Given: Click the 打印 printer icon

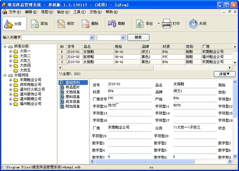Looking at the screenshot, I should pos(167,24).
